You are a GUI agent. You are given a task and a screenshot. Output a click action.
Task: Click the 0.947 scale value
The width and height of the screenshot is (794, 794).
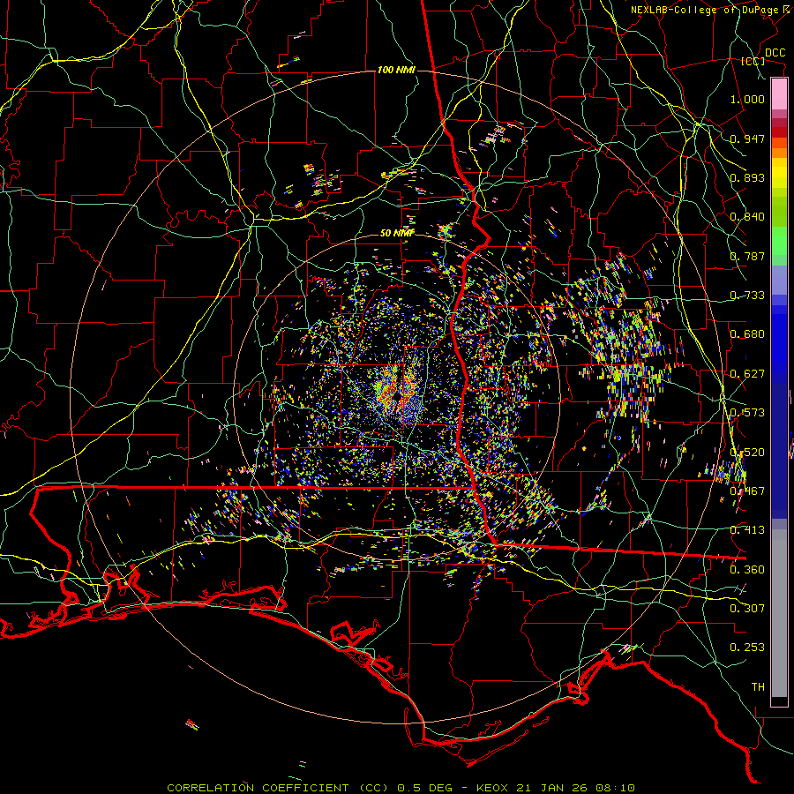(x=747, y=139)
